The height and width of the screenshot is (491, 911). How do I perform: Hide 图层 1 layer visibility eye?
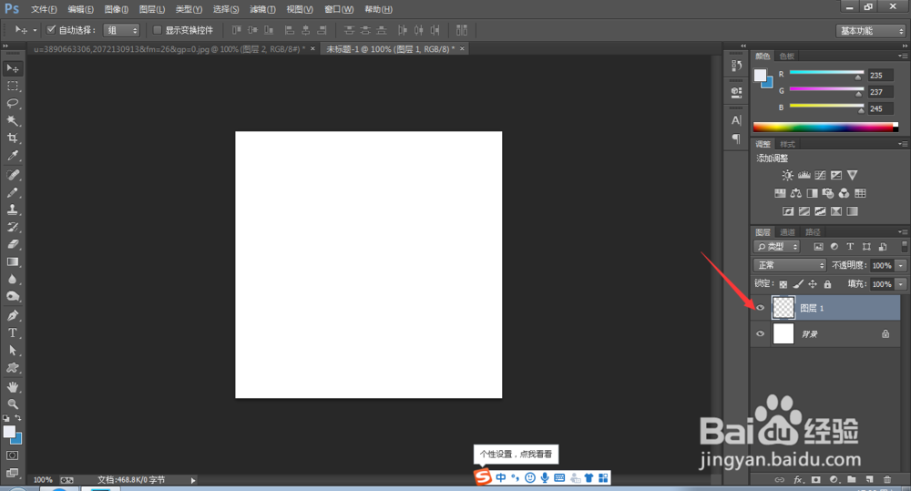coord(760,308)
